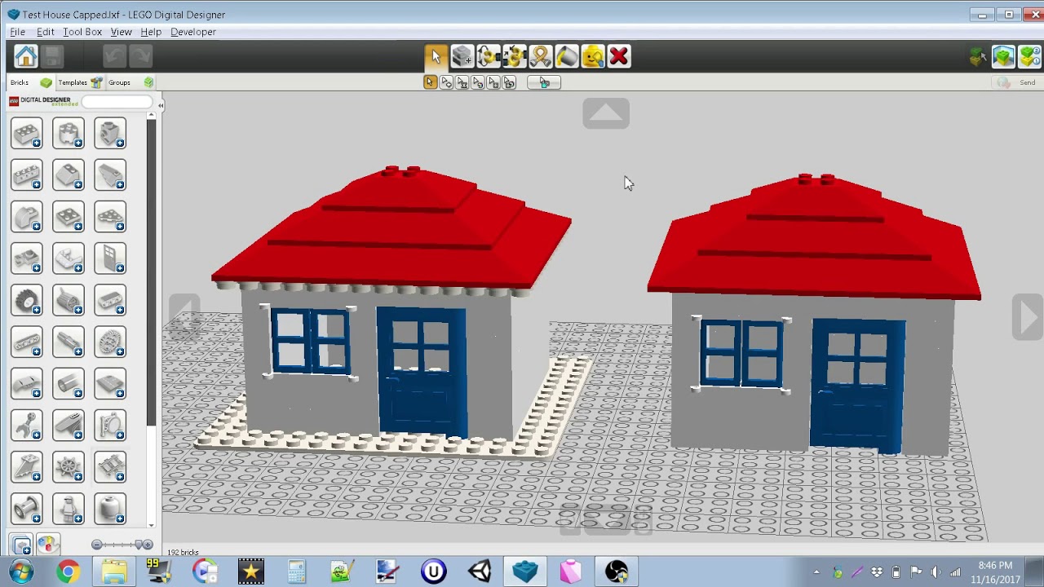Viewport: 1044px width, 587px height.
Task: Select the Selection tool in the toolbar
Action: click(x=436, y=56)
